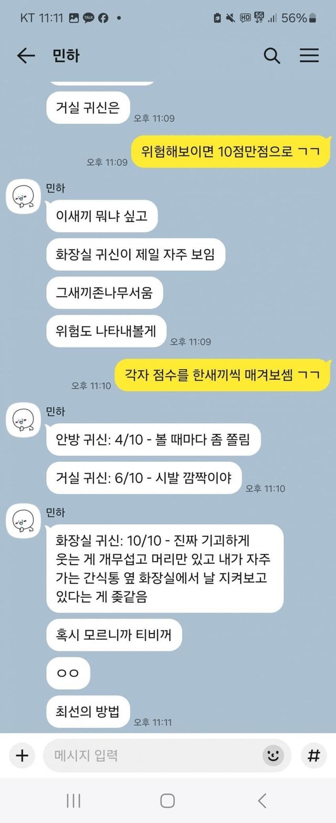This screenshot has height=823, width=336.
Task: Tap yellow bubble 각자 점수를 한새끼씩 매겨보셈
Action: pyautogui.click(x=223, y=375)
